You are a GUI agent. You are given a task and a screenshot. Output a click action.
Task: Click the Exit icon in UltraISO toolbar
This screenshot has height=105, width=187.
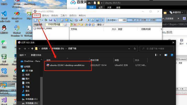102,20
